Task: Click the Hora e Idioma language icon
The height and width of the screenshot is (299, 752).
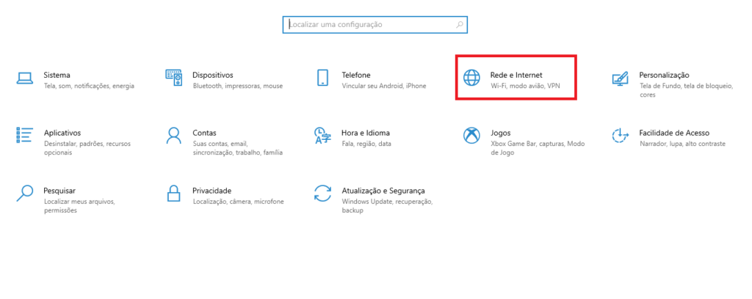Action: pyautogui.click(x=322, y=136)
